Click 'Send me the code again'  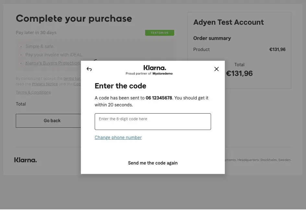(x=152, y=163)
